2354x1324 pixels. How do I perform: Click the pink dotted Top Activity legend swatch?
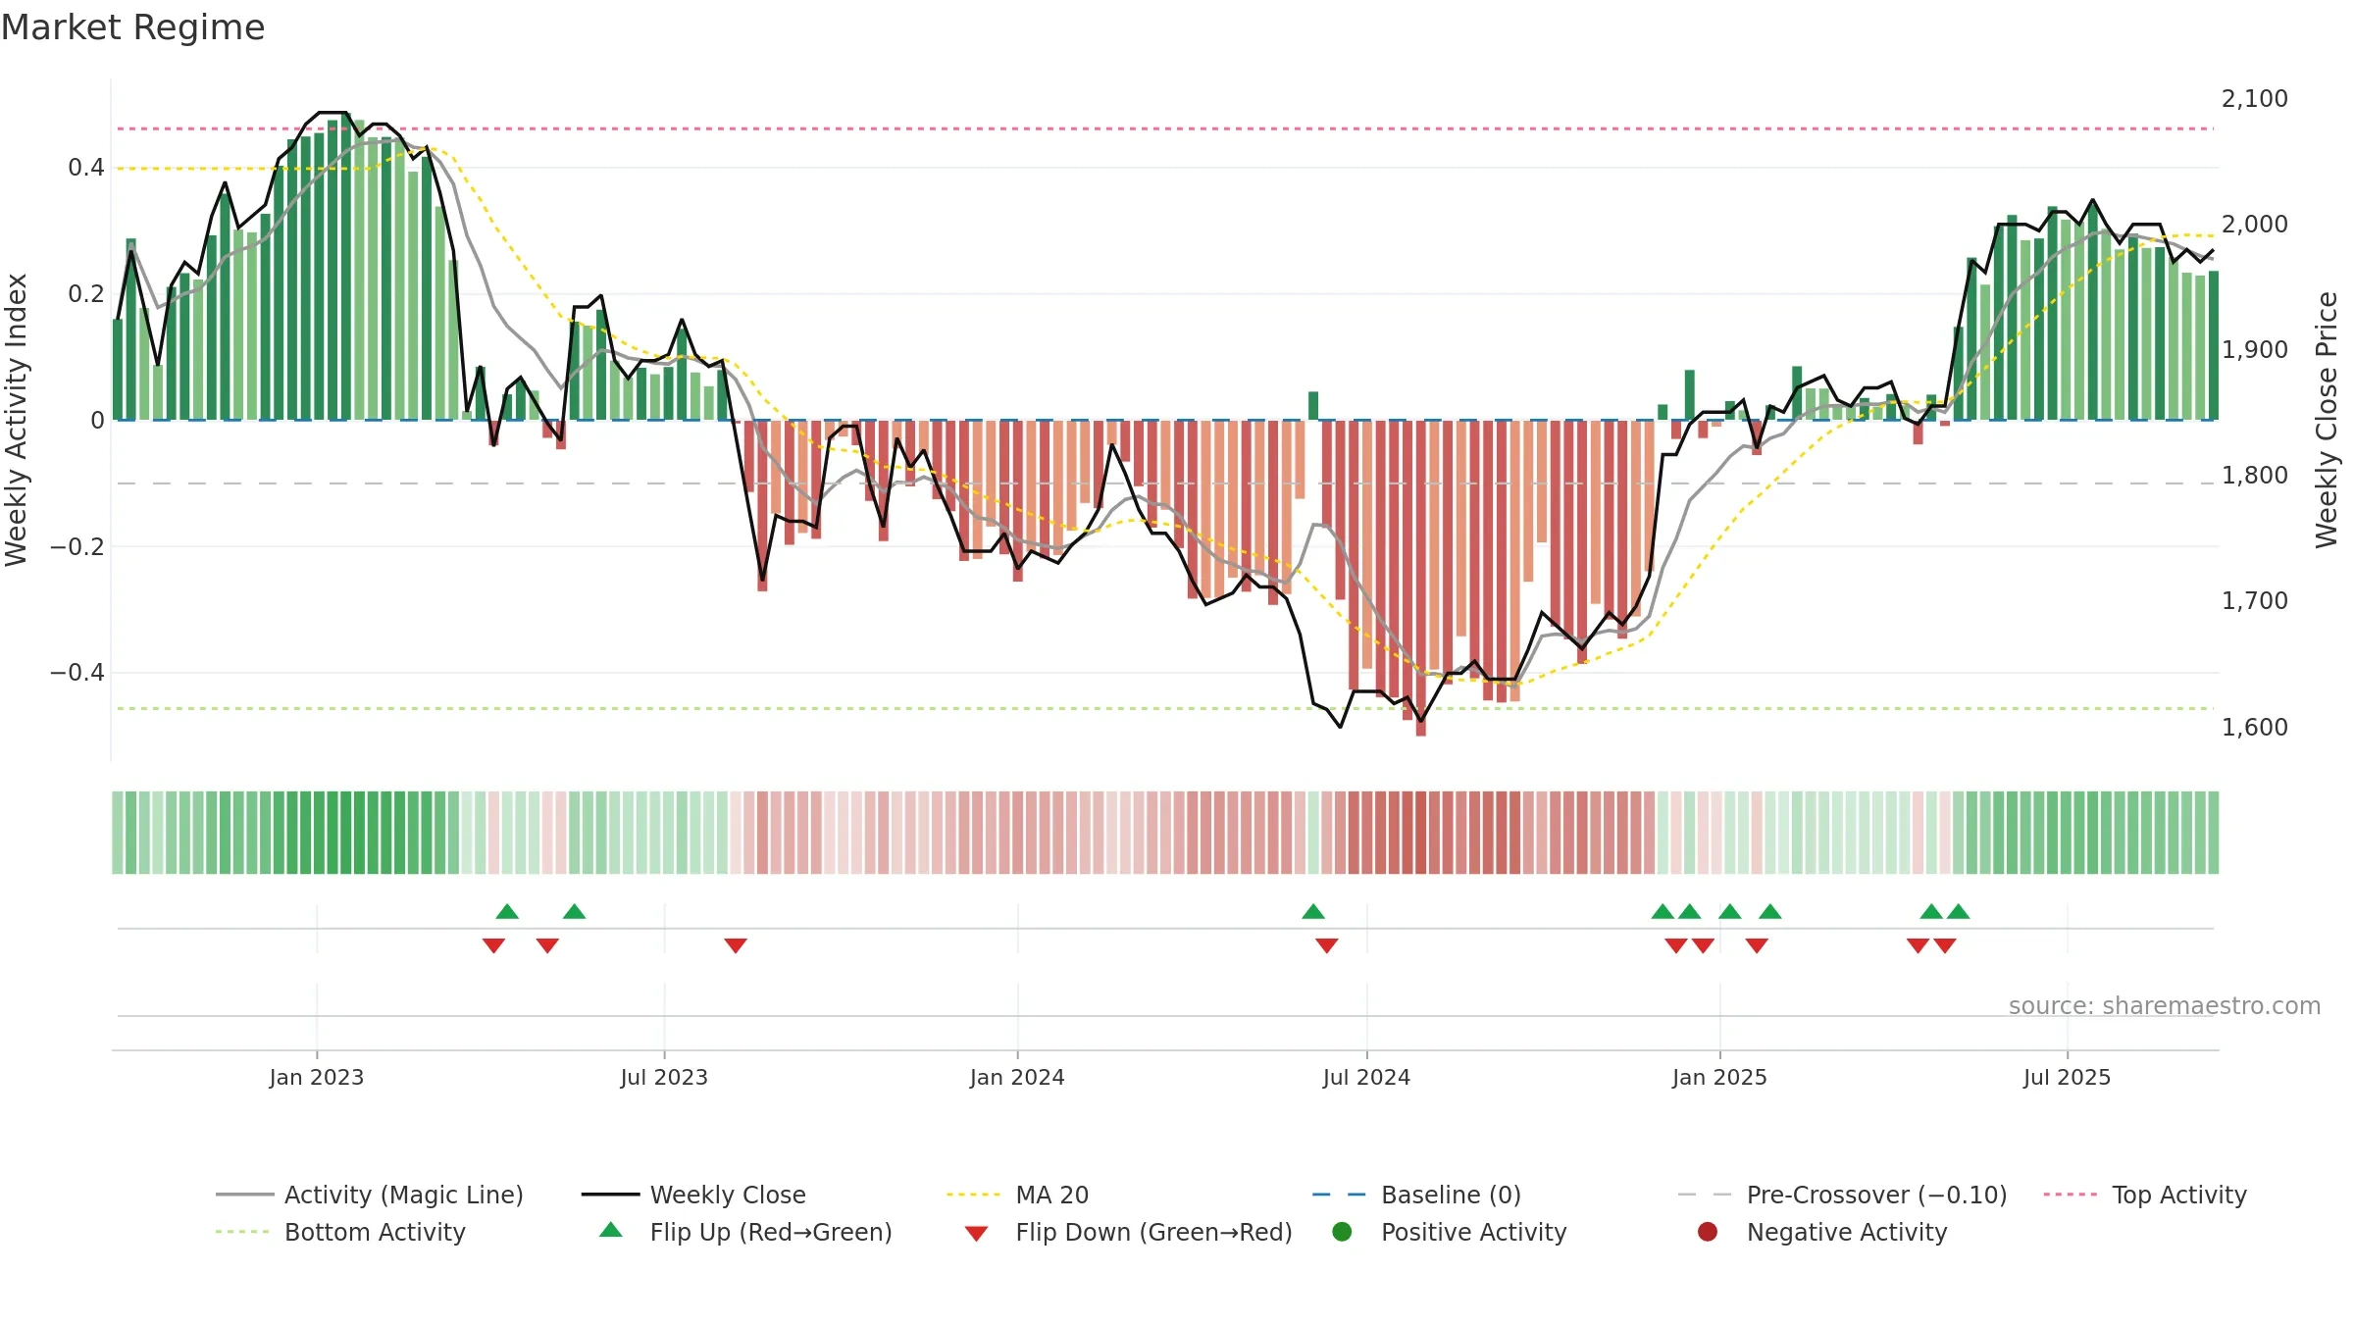pyautogui.click(x=2070, y=1195)
